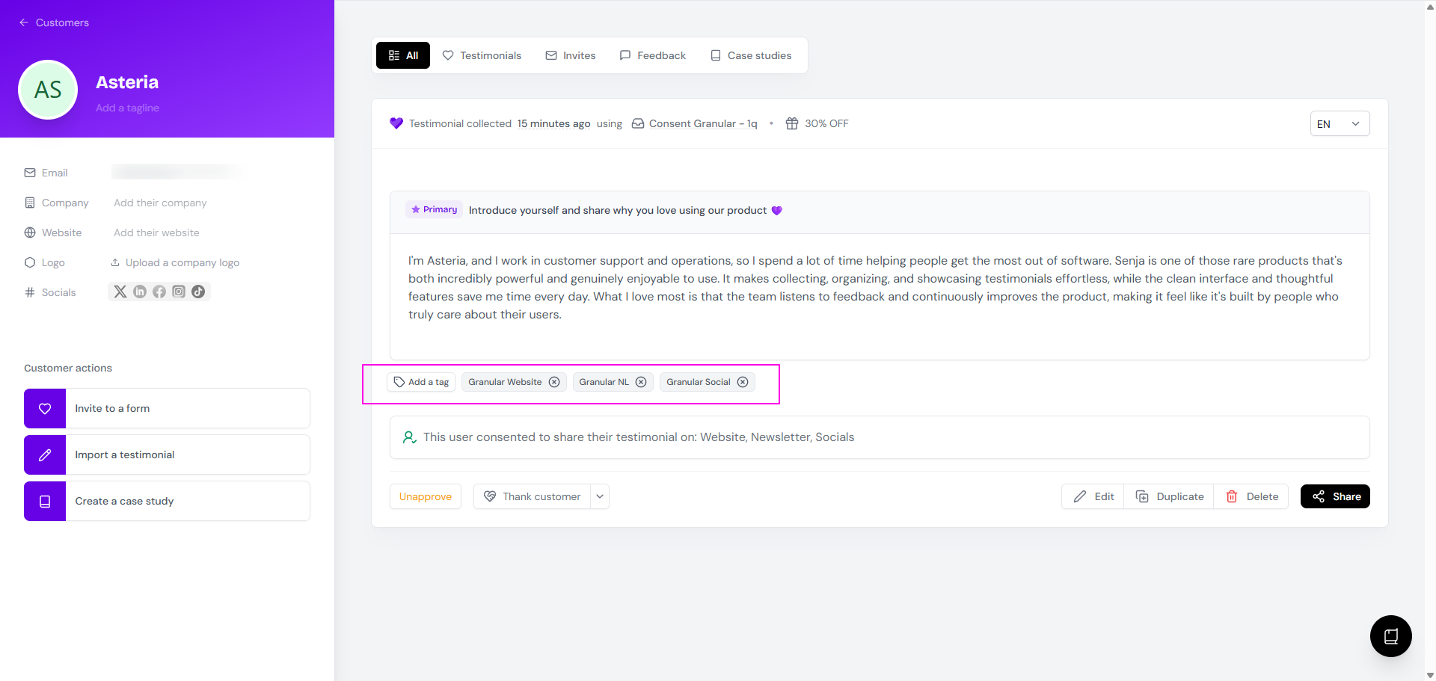This screenshot has width=1436, height=681.
Task: Open the EN language dropdown
Action: click(x=1340, y=124)
